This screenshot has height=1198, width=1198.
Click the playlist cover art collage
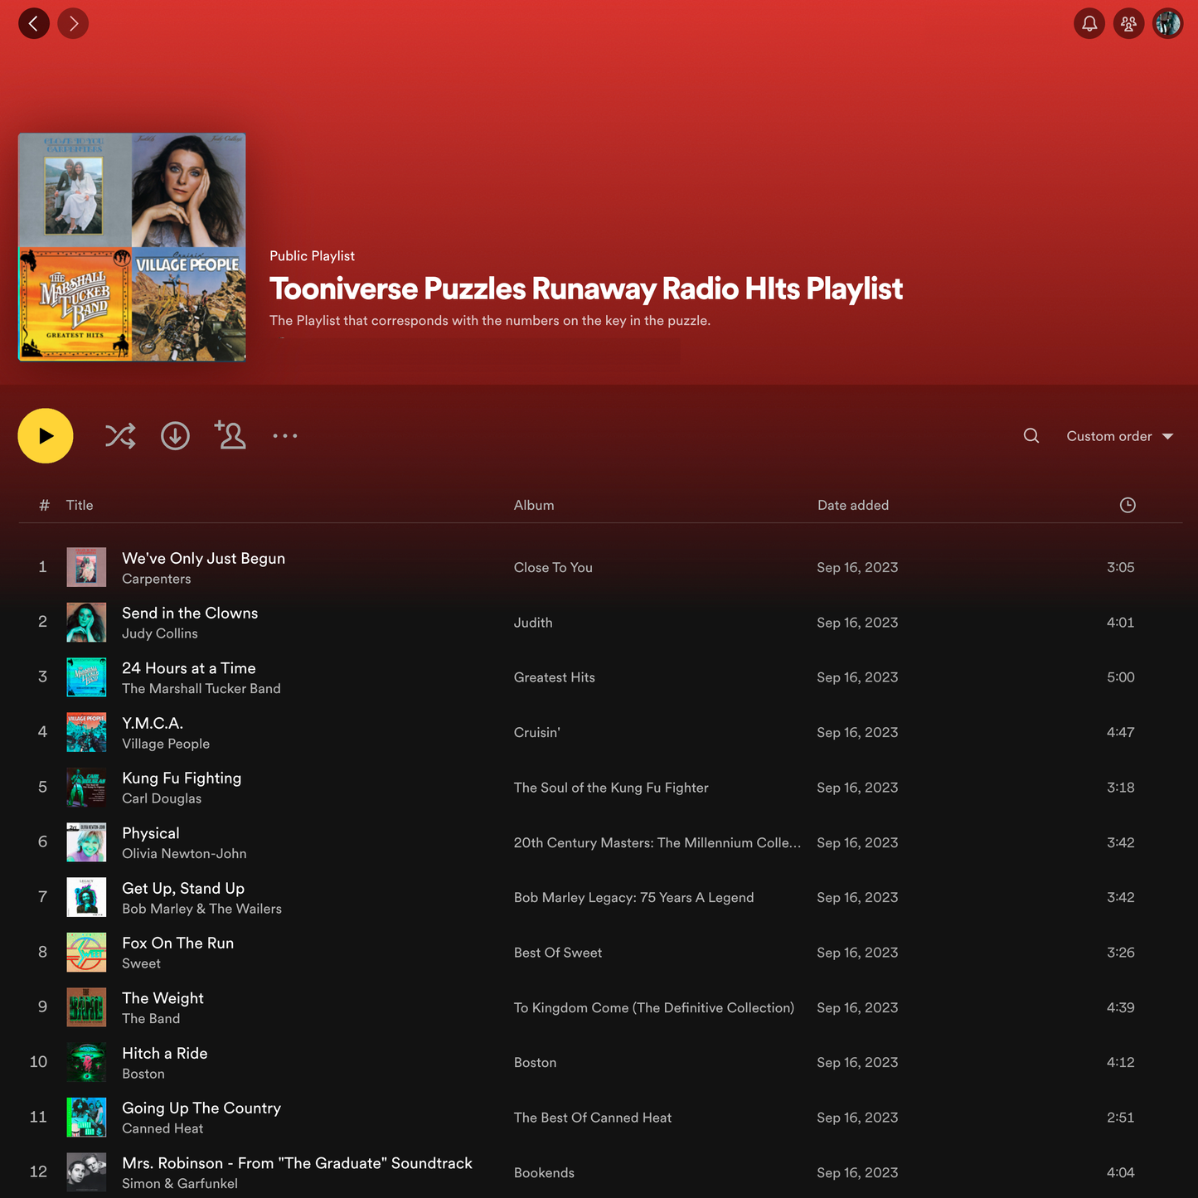[x=132, y=247]
